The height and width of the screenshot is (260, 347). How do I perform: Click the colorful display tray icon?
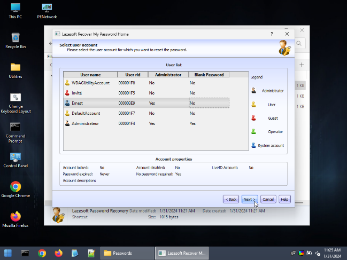301,253
